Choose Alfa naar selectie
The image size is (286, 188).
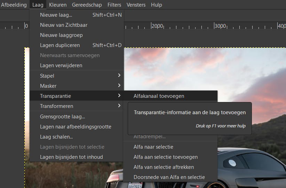coord(170,147)
